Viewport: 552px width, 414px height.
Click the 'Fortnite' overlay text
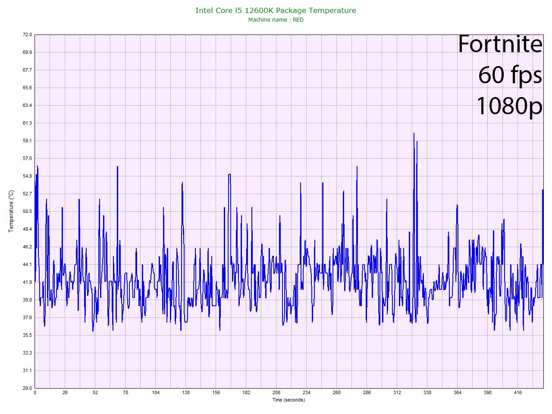(499, 44)
